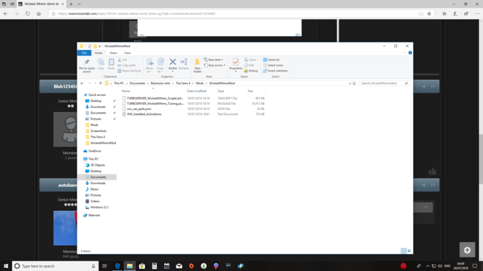Sort by the Name column header
The height and width of the screenshot is (271, 483).
(126, 91)
